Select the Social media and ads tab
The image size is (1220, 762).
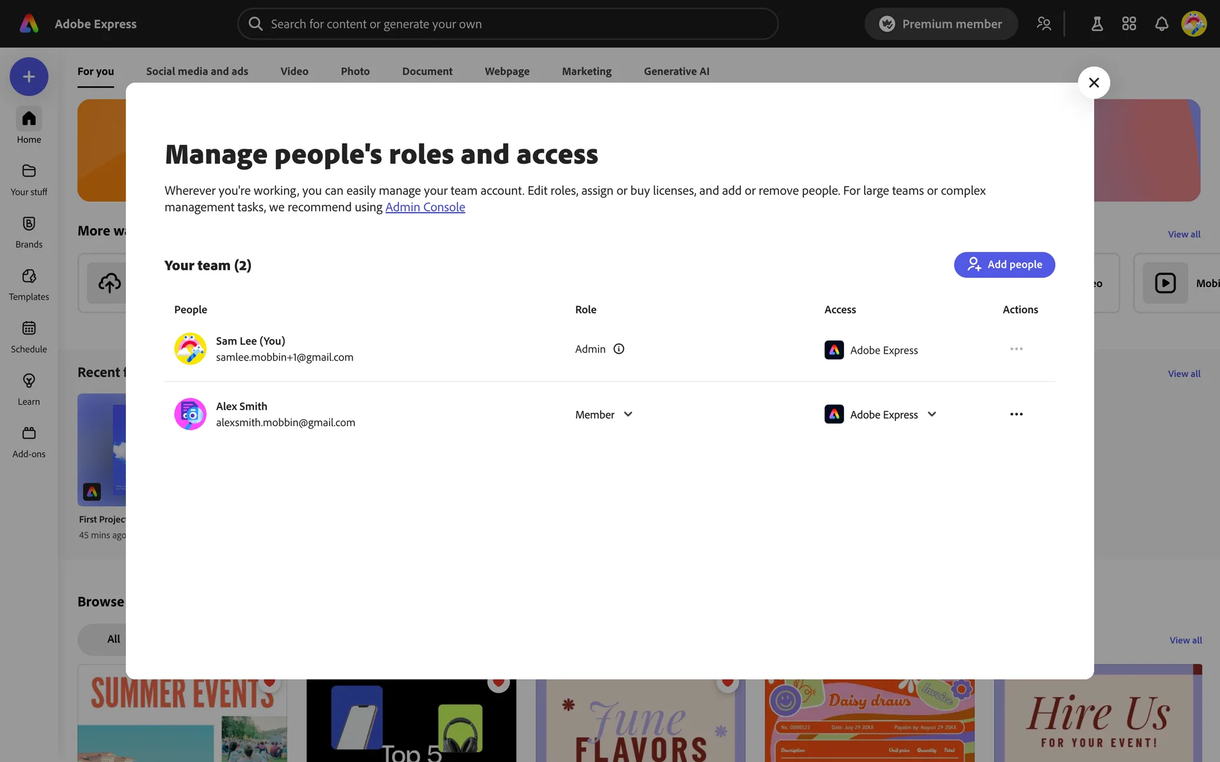coord(197,71)
